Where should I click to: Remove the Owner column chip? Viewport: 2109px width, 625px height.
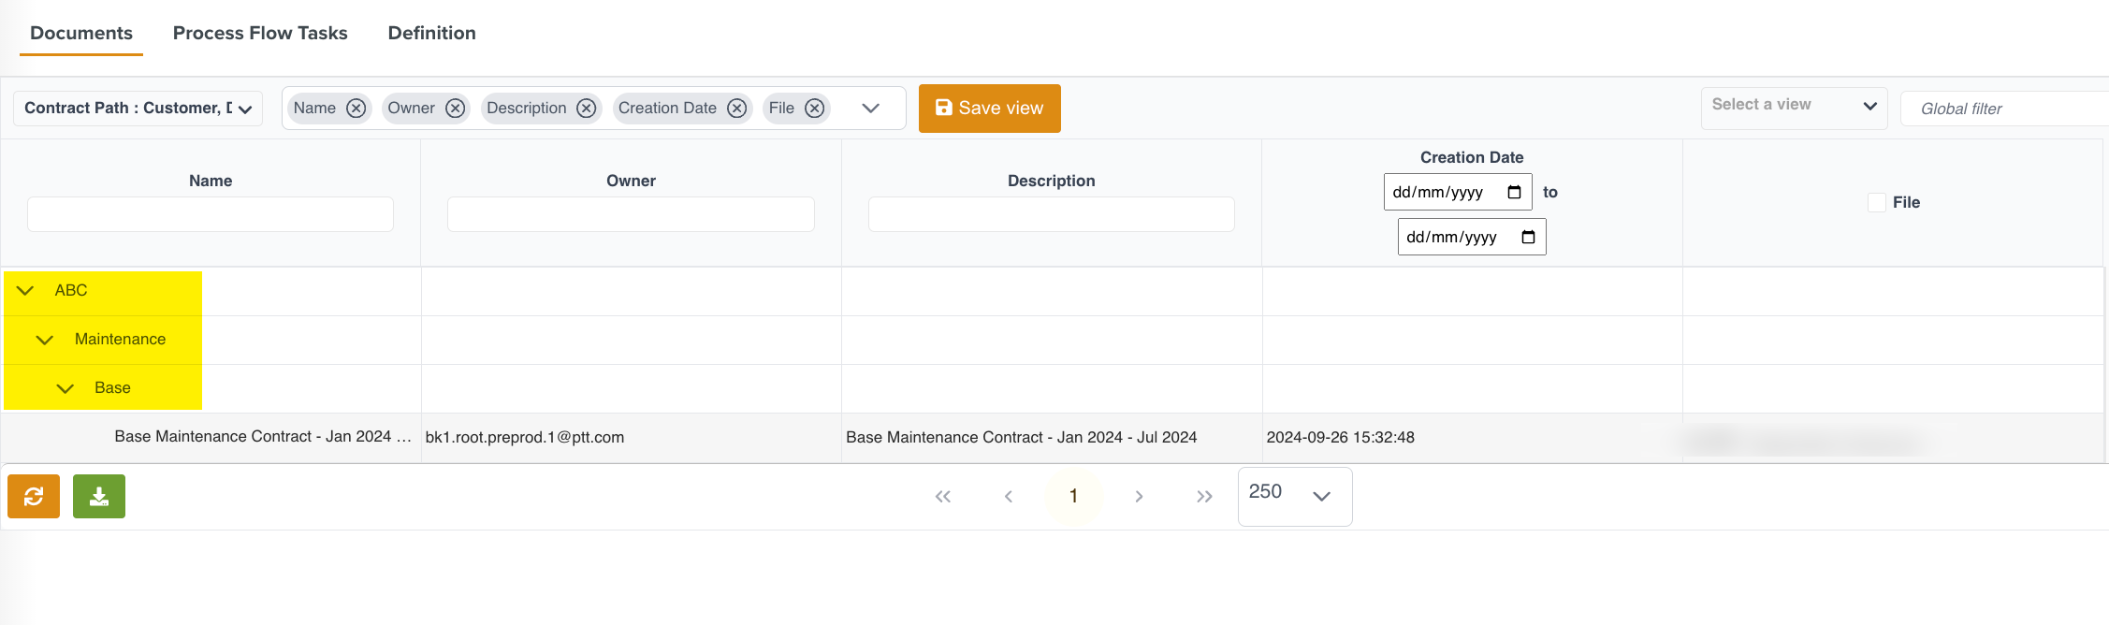point(455,109)
